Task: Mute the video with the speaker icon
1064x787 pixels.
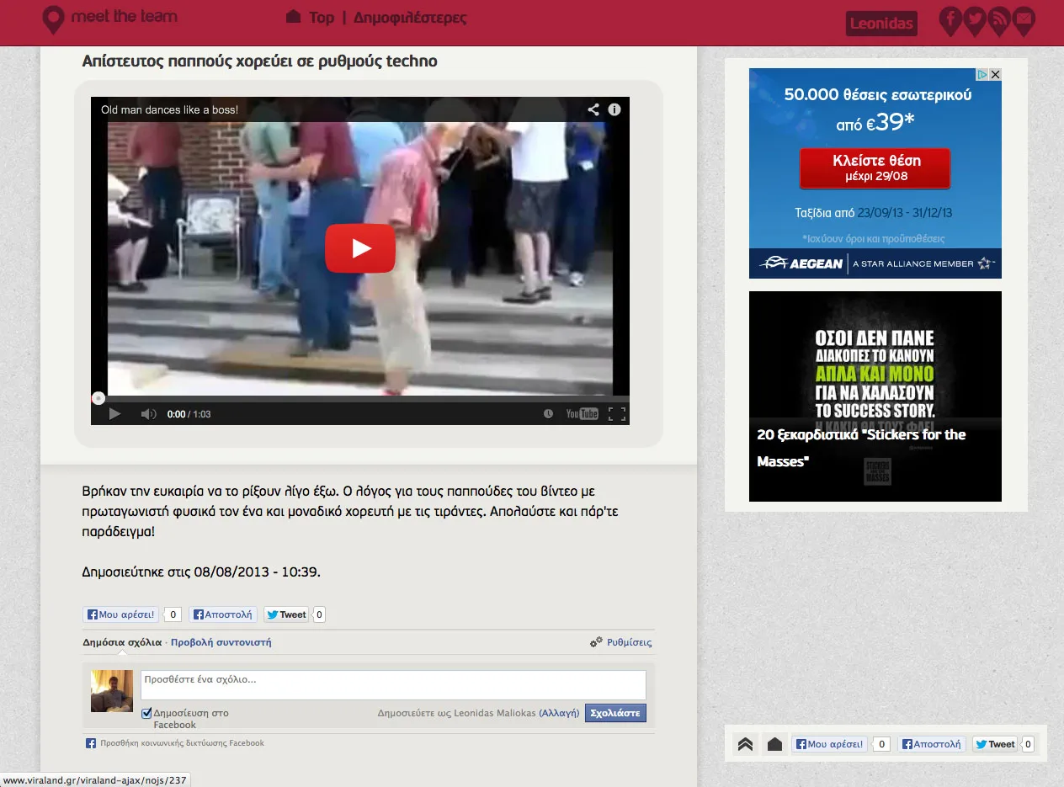Action: [x=148, y=414]
